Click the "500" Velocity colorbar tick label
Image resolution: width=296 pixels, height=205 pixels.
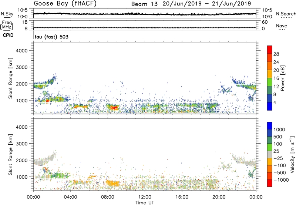click(x=278, y=137)
